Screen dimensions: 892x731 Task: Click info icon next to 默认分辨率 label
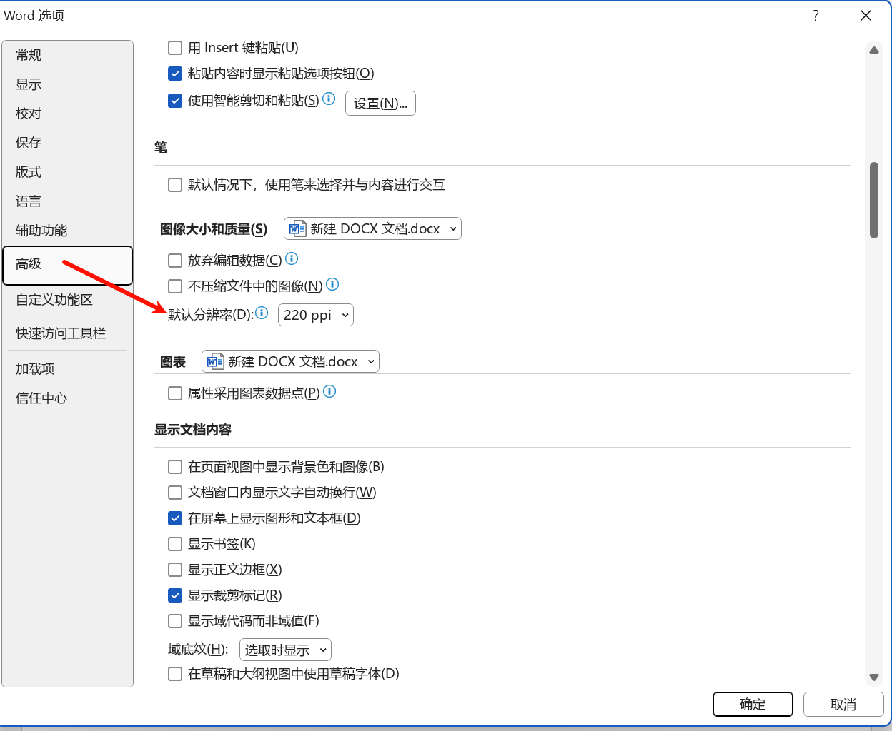pos(262,313)
